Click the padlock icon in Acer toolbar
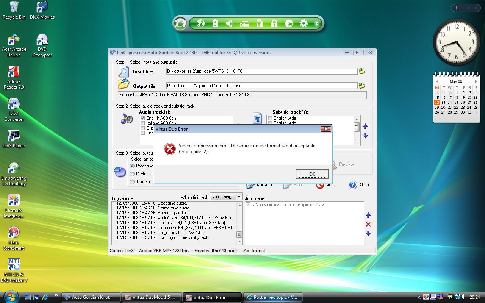The image size is (485, 303). tap(274, 23)
